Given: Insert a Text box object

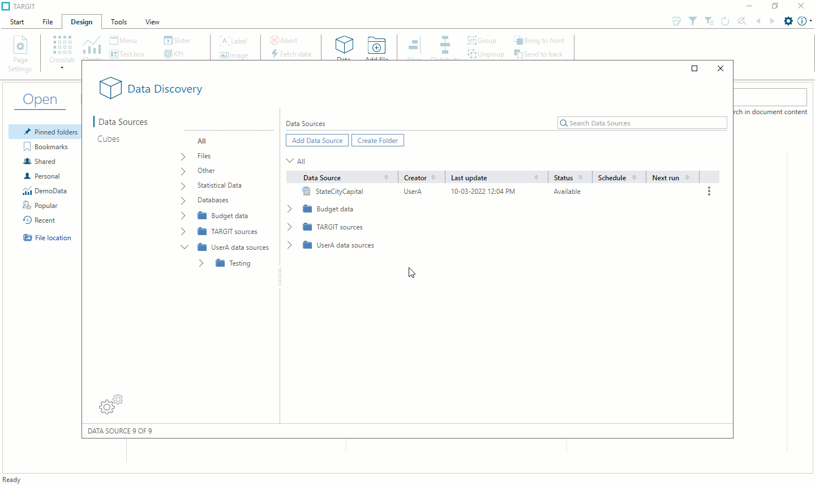Looking at the screenshot, I should 127,53.
